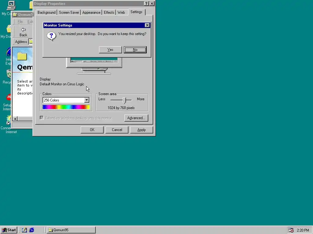Click Default Monitor on Cirrus Logic text
Screen dimensions: 313x234
[x=62, y=84]
